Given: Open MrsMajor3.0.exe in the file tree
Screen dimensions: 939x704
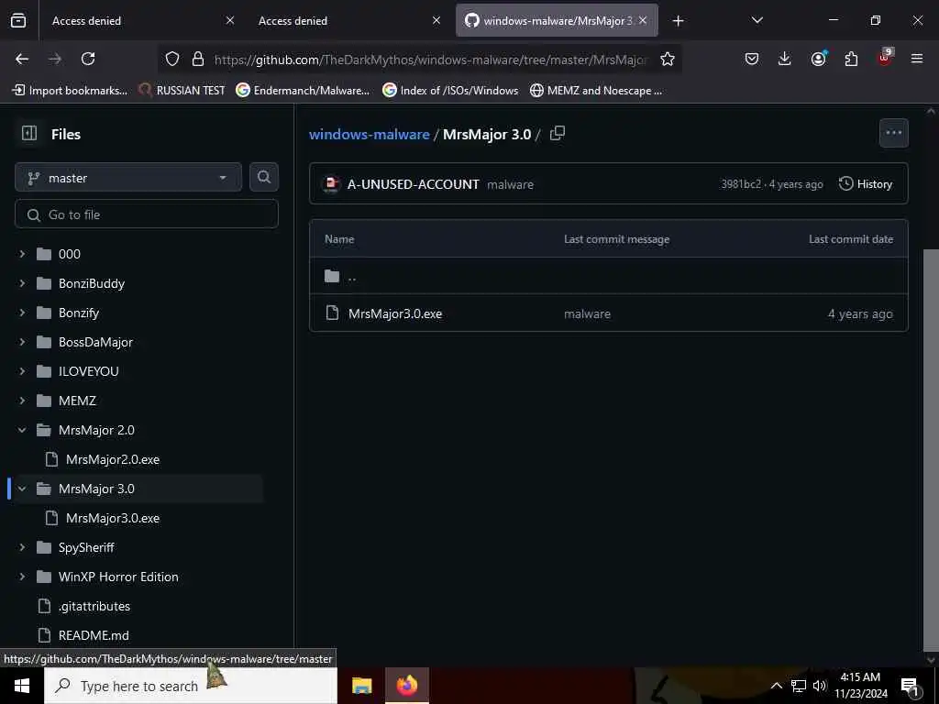Looking at the screenshot, I should click(113, 518).
